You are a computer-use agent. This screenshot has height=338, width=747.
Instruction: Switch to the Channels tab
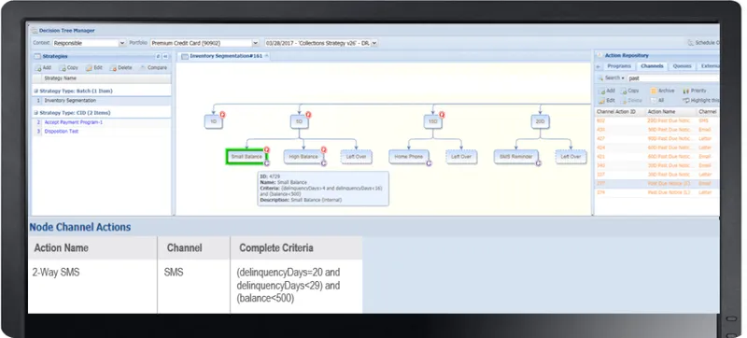click(652, 66)
